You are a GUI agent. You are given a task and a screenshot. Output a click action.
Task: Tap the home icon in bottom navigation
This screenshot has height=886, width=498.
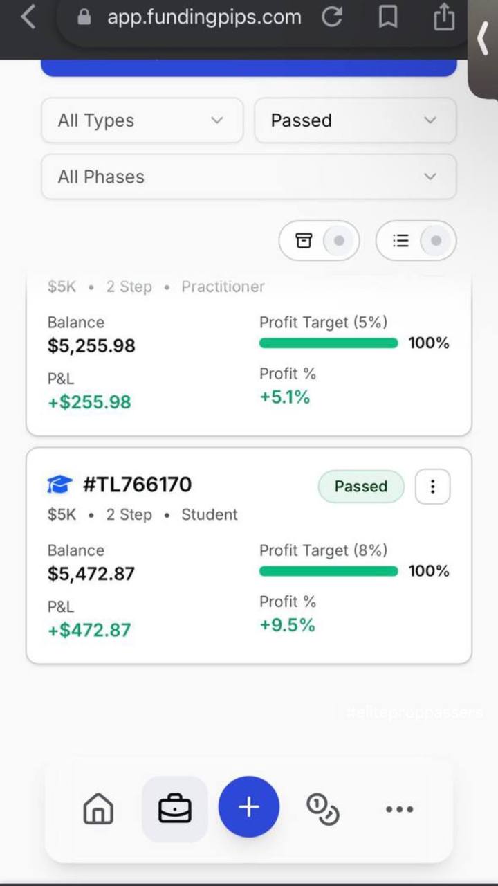point(98,808)
